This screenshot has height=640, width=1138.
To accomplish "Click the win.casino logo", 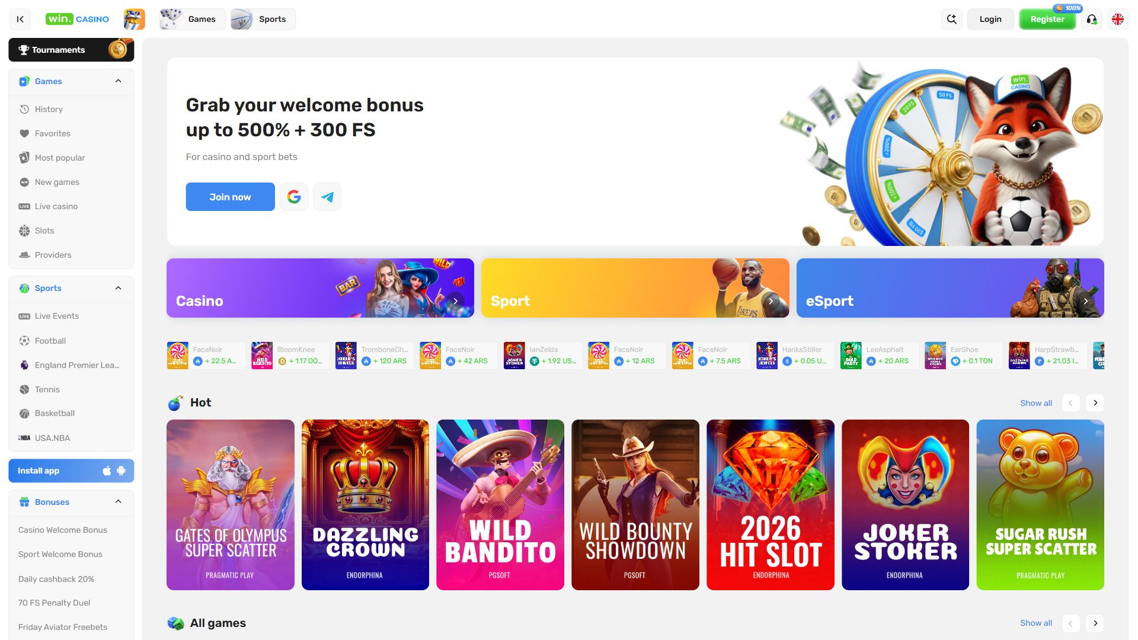I will click(77, 19).
